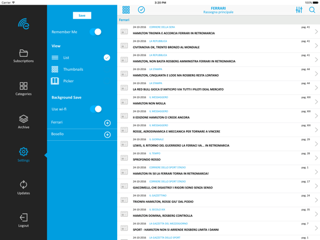Open headline SPROFONDO ROSSO

point(147,159)
